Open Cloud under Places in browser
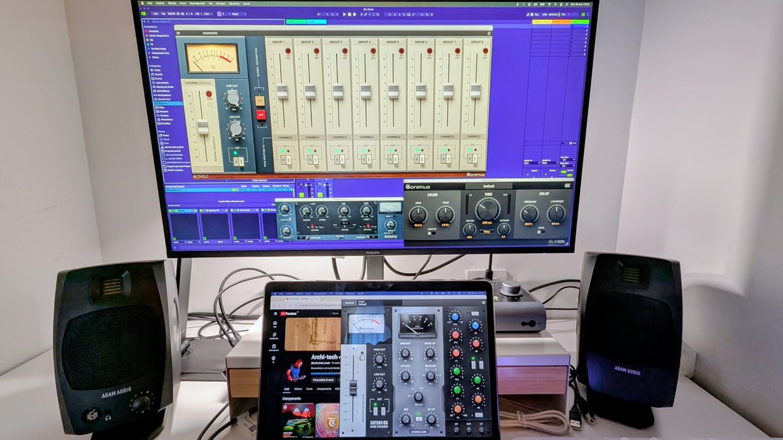This screenshot has height=440, width=783. (x=165, y=139)
